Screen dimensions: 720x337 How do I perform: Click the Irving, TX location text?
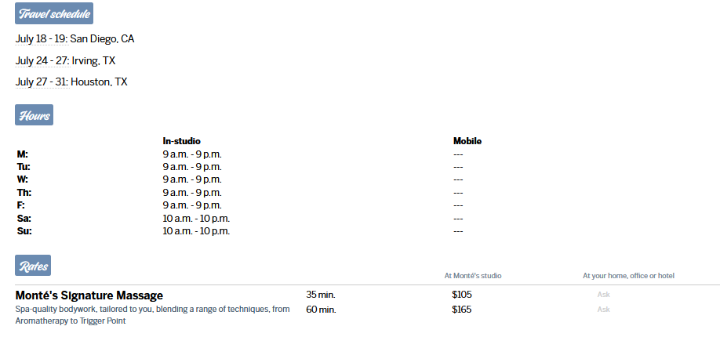(93, 60)
